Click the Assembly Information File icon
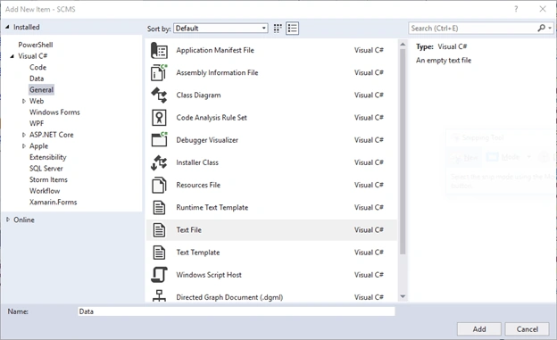 [159, 73]
